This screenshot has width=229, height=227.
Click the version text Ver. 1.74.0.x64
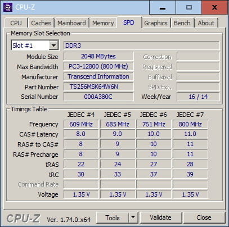pyautogui.click(x=69, y=220)
